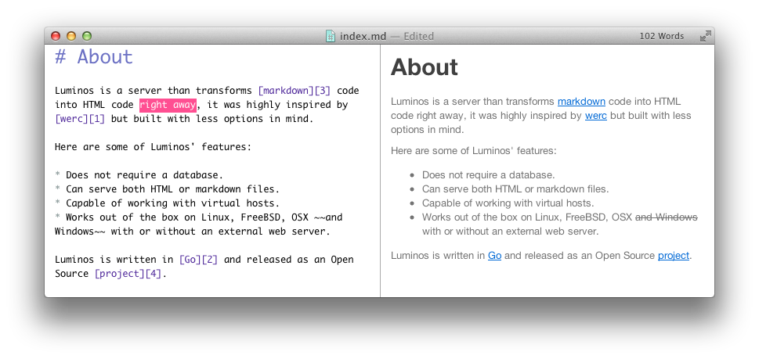Screen dimensions: 759x359
Task: Click editor line 'Here are some of Luminos' features:'
Action: click(x=153, y=147)
